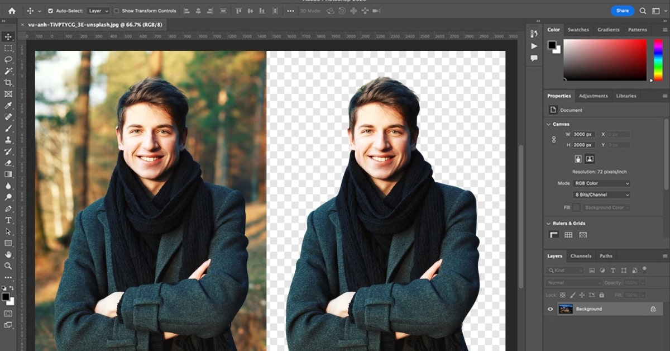Switch to the Swatches tab
670x351 pixels.
pos(578,30)
